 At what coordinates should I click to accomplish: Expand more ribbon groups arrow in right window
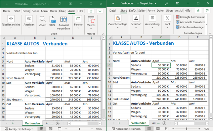tap(206, 24)
